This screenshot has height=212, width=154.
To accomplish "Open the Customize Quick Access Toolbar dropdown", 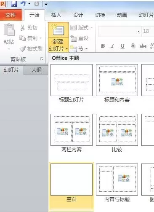I will 46,4.
